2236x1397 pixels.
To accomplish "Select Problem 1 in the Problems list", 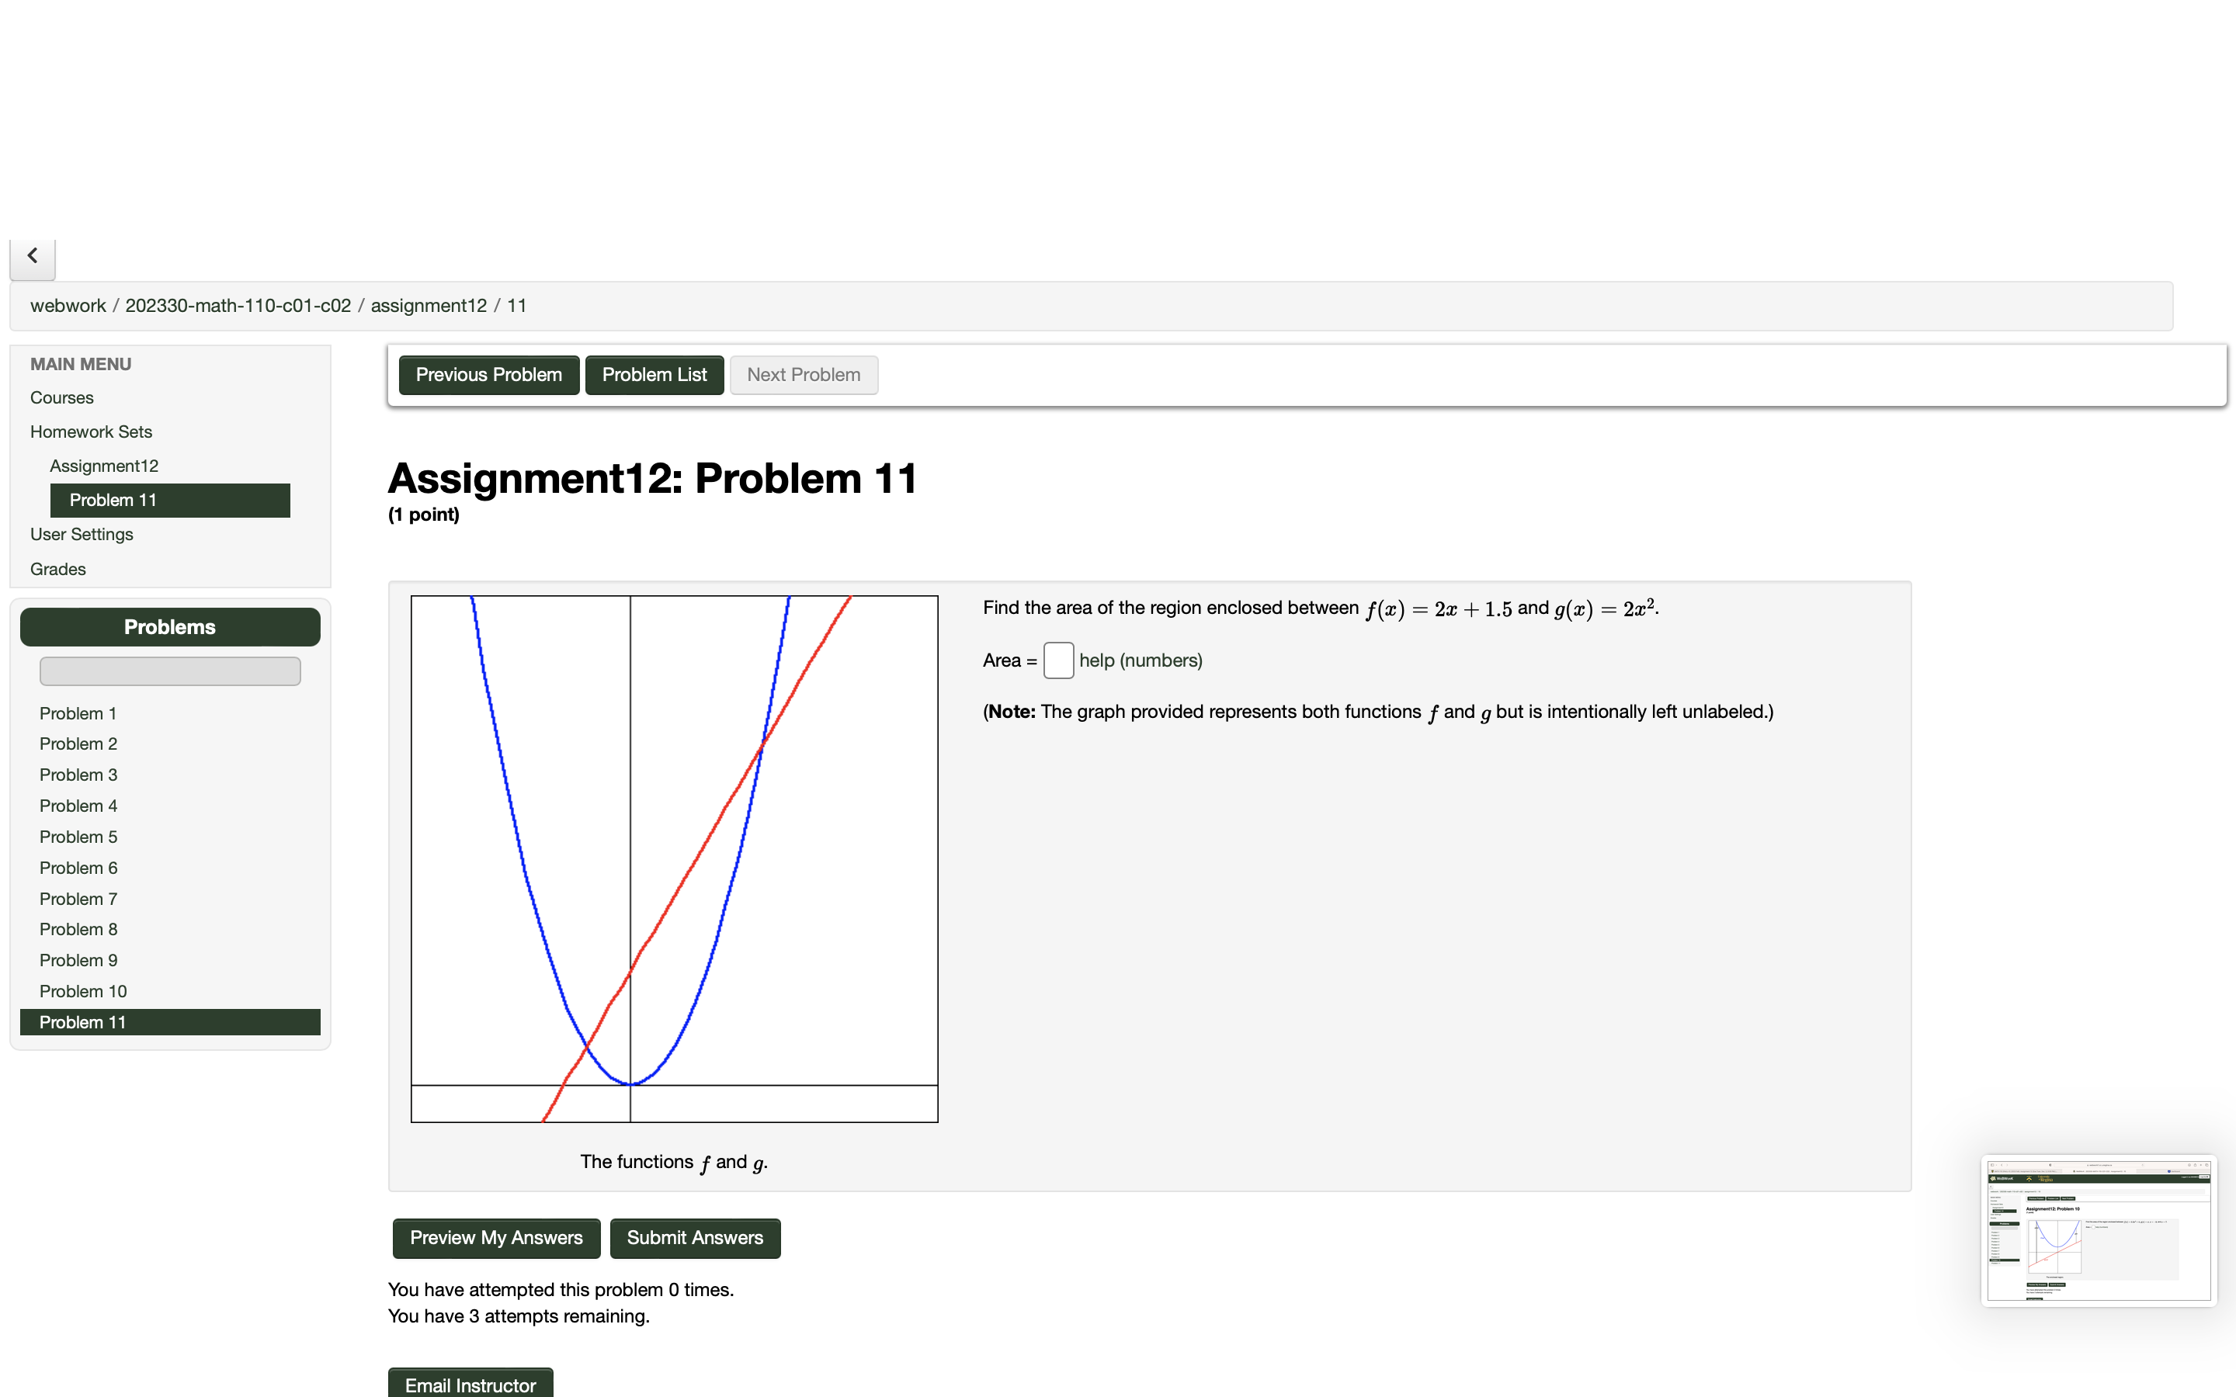I will (78, 712).
